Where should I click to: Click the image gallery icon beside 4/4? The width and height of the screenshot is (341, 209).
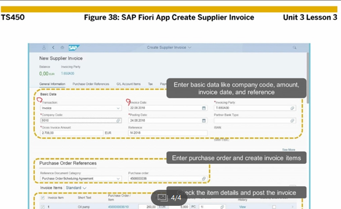163,197
